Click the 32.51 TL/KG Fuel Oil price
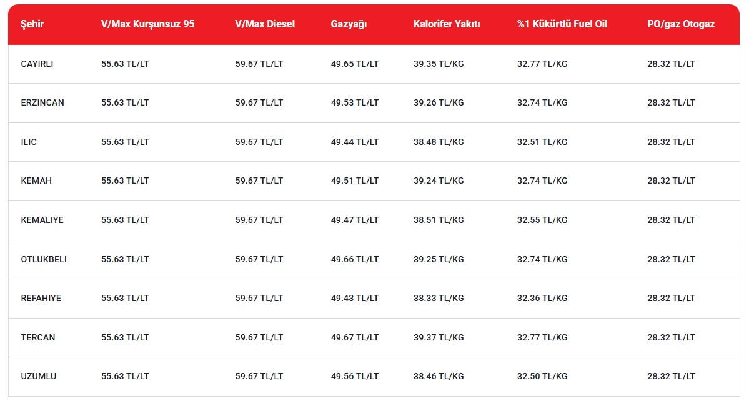 click(542, 142)
